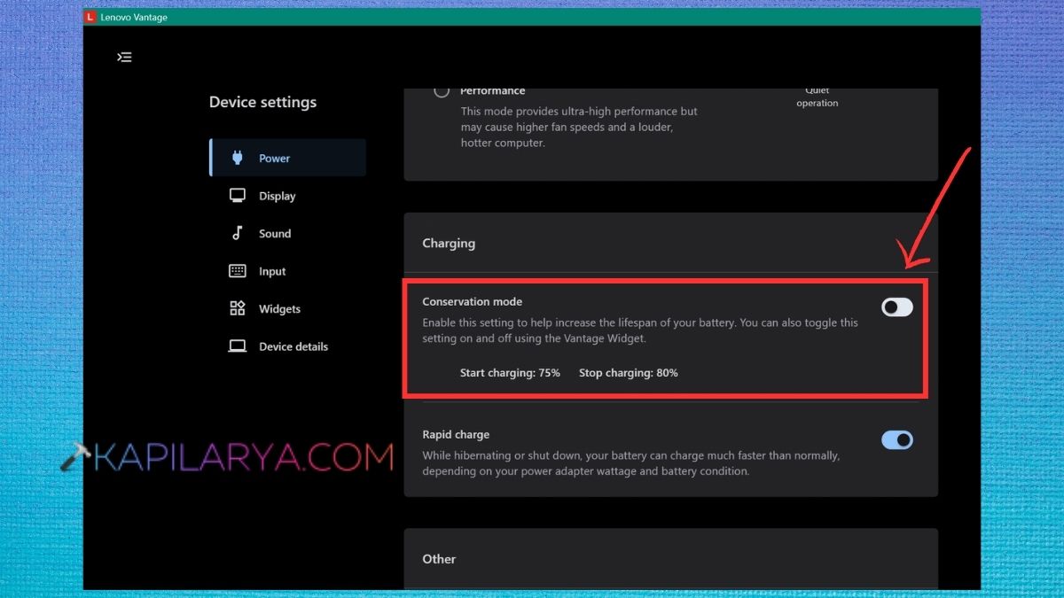This screenshot has width=1064, height=598.
Task: Click the Lenovo Vantage logo in title bar
Action: (90, 17)
